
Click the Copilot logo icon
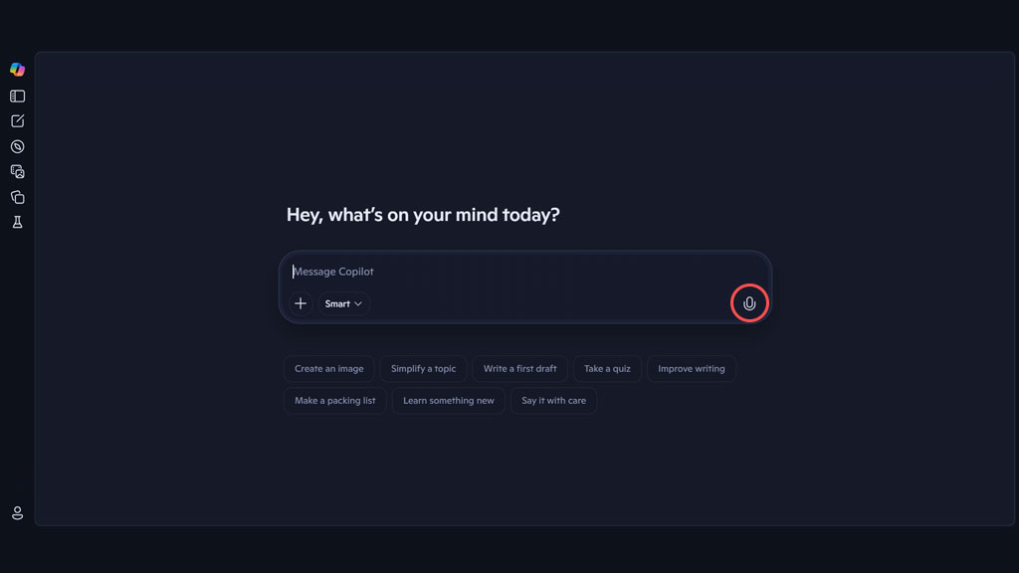tap(18, 70)
